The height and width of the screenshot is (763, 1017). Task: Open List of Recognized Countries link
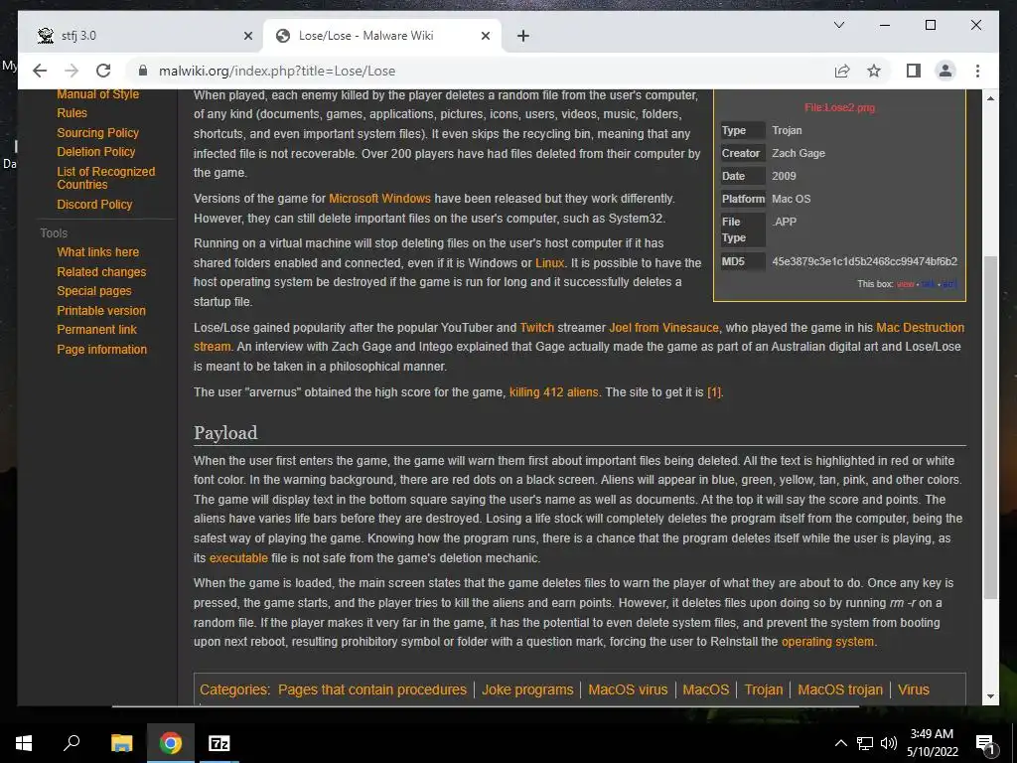(x=105, y=178)
